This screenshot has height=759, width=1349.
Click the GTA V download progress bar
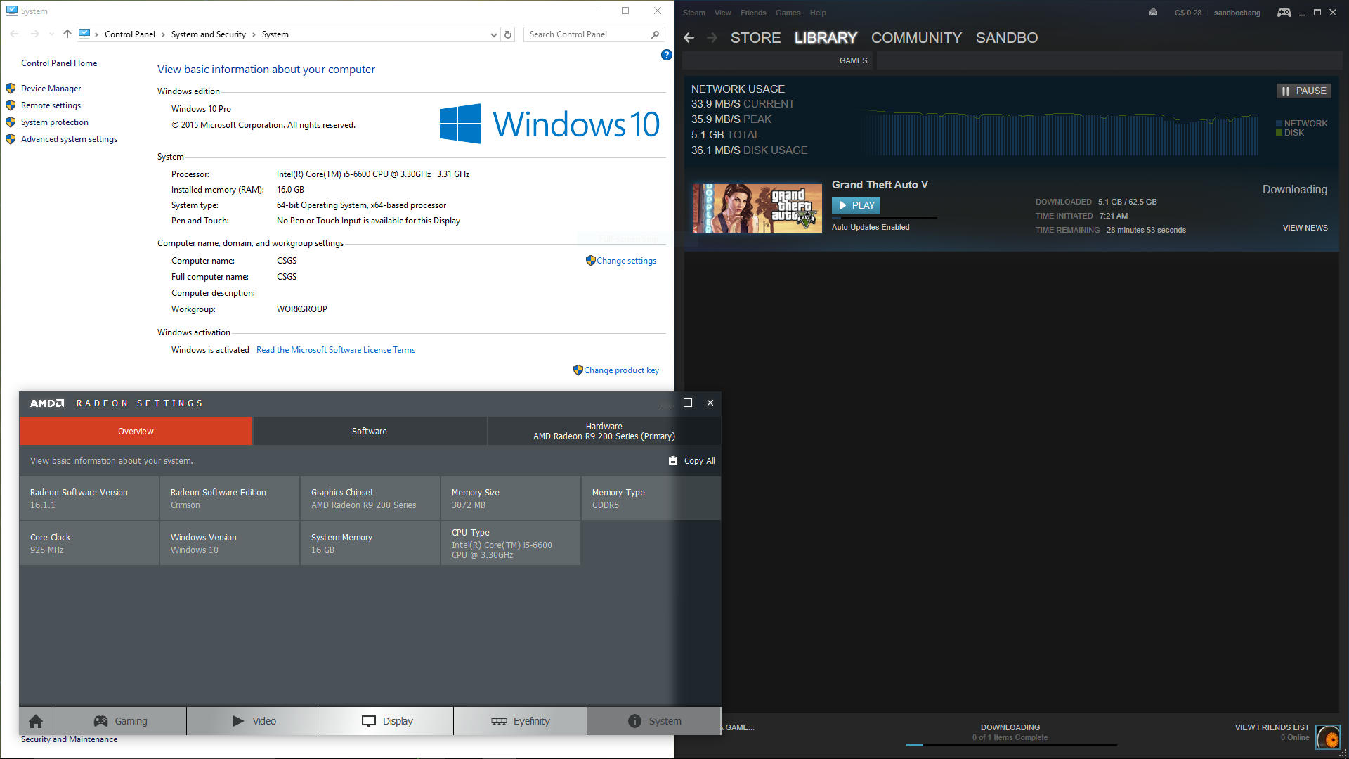(x=884, y=218)
